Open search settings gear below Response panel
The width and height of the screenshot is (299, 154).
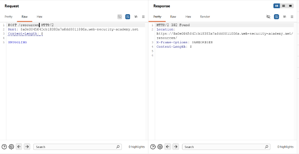click(160, 147)
